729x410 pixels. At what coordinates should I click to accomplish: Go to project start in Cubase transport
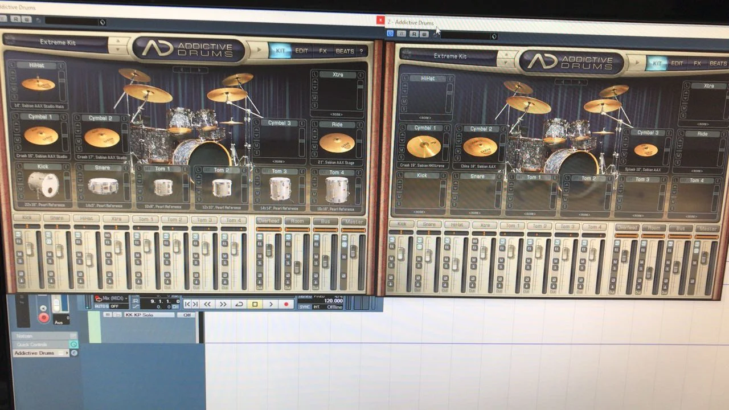pos(188,304)
